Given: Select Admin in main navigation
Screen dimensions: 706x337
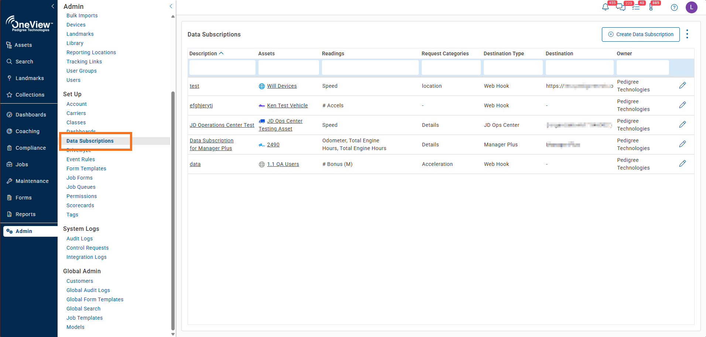Looking at the screenshot, I should tap(30, 231).
